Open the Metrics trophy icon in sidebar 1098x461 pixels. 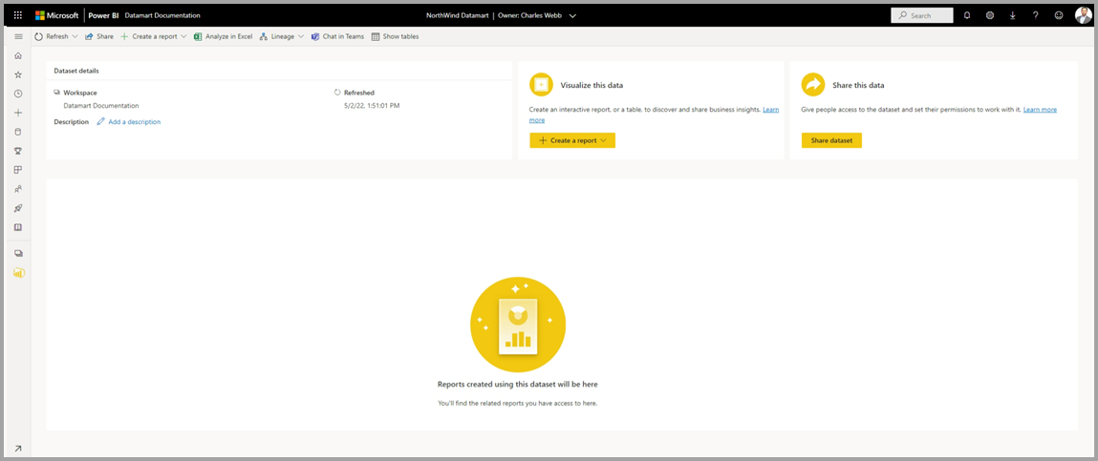pyautogui.click(x=18, y=151)
